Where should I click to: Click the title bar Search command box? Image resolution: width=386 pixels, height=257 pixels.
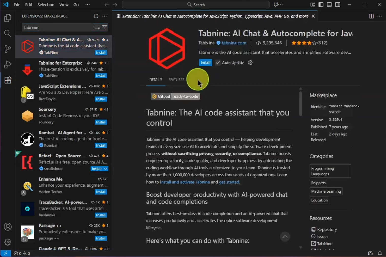(x=196, y=5)
